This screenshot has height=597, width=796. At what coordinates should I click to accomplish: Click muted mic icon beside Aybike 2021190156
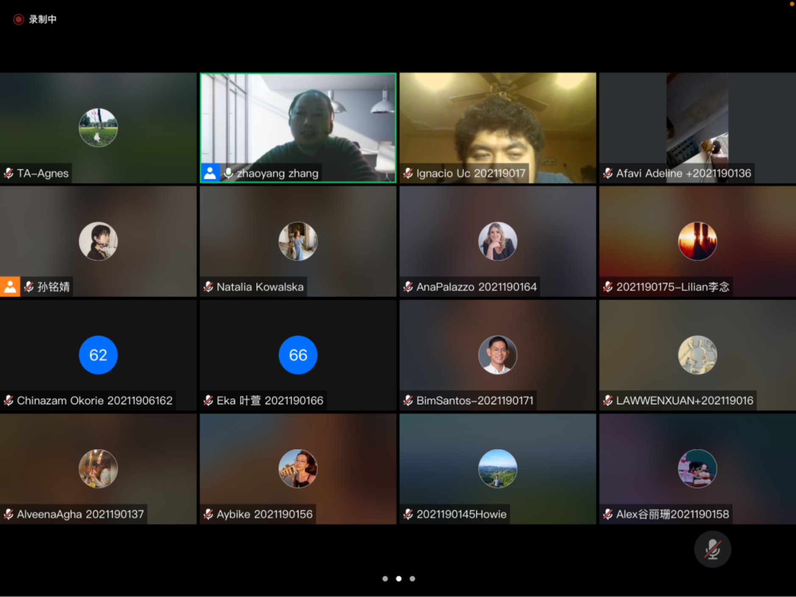click(208, 514)
